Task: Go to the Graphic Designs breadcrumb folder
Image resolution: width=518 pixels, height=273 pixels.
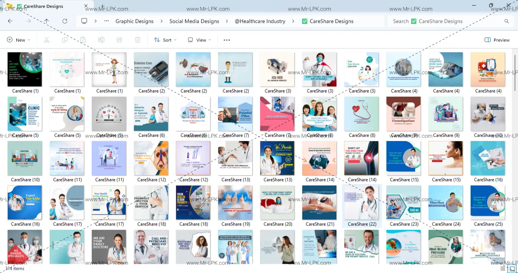Action: (x=134, y=21)
